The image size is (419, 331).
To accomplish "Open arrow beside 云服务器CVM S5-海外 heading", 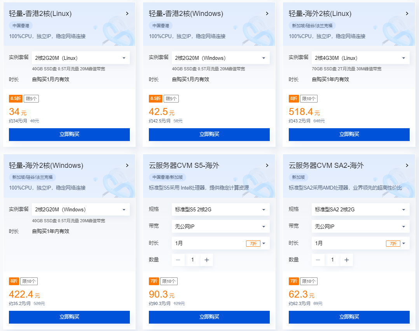I will pyautogui.click(x=267, y=165).
